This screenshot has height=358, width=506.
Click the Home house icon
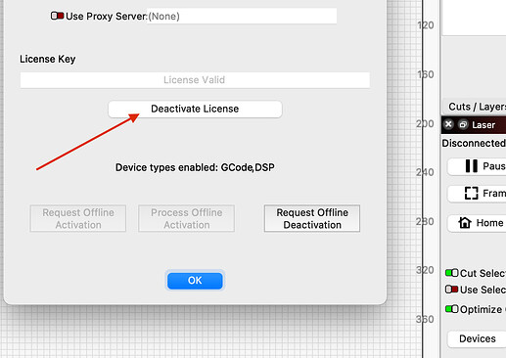pos(465,223)
